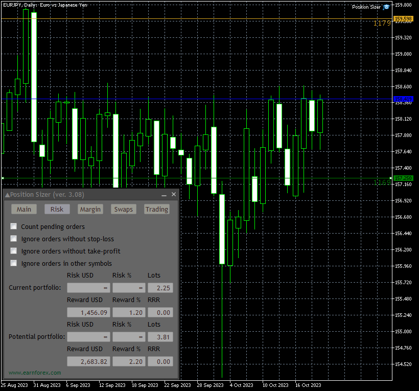Select the Reward USD field showing 2,683.82
This screenshot has height=391, width=419.
tap(88, 361)
